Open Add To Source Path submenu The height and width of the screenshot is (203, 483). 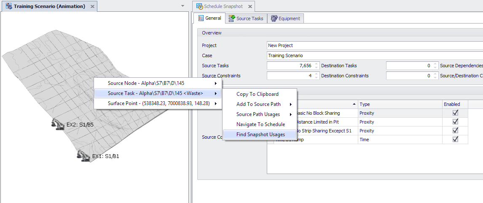click(x=259, y=104)
